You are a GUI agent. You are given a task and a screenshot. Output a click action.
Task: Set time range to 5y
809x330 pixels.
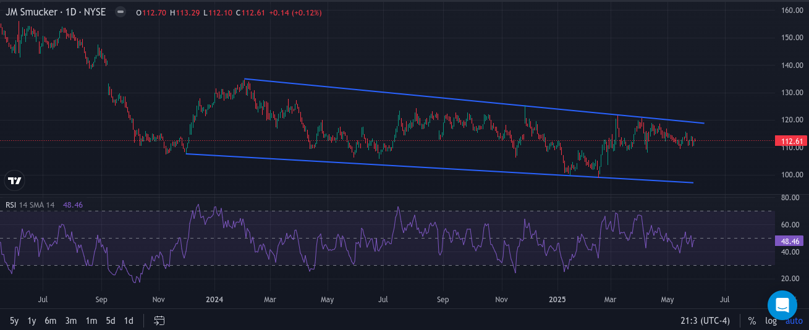point(14,321)
